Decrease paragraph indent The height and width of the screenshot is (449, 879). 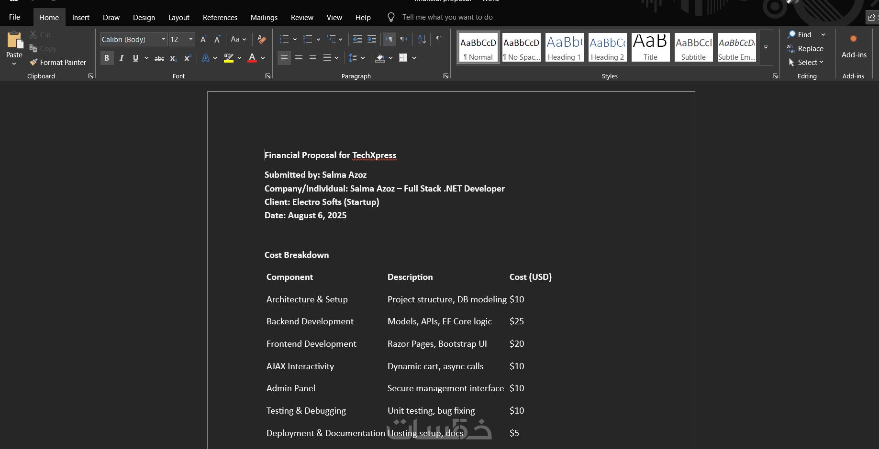(x=357, y=39)
